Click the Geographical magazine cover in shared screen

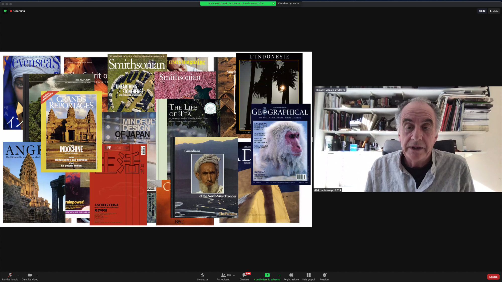[x=281, y=144]
